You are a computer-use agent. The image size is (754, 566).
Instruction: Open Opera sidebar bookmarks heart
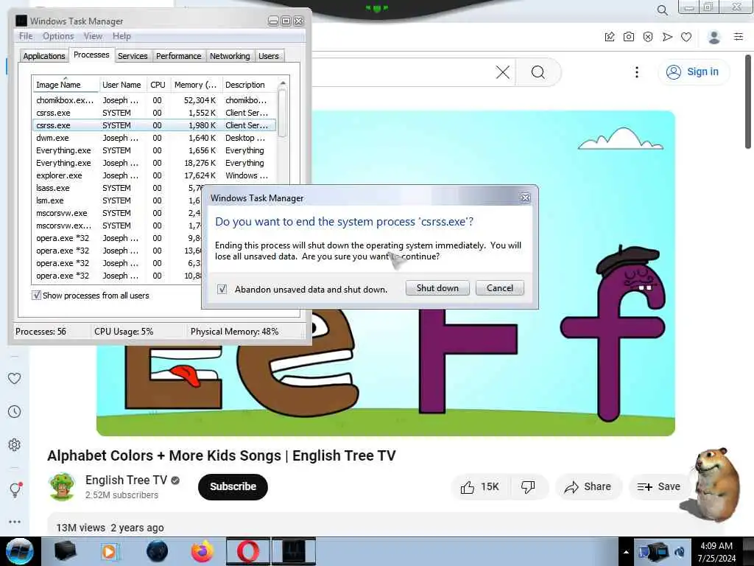pyautogui.click(x=15, y=378)
